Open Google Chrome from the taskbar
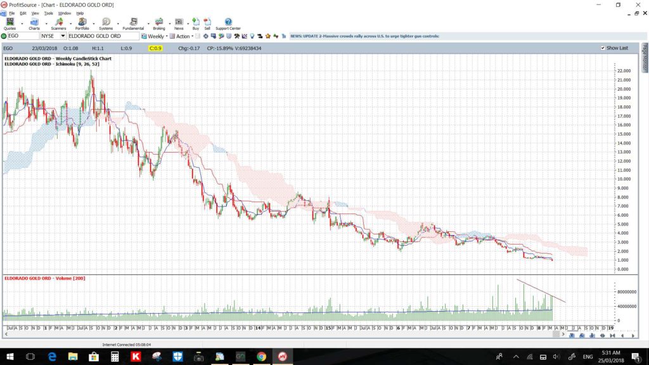The width and height of the screenshot is (649, 365). click(261, 356)
